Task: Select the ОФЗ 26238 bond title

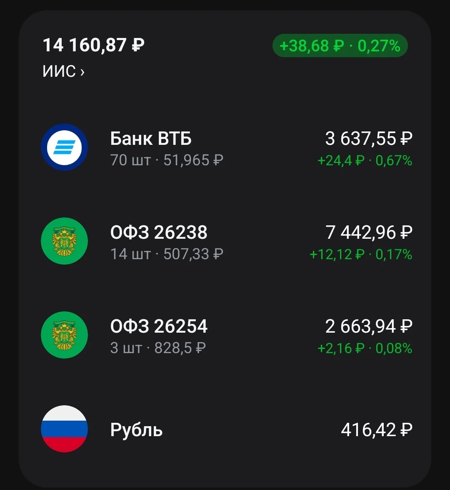Action: (159, 232)
